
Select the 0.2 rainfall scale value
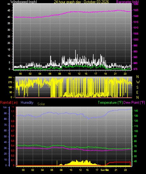coord(13,156)
